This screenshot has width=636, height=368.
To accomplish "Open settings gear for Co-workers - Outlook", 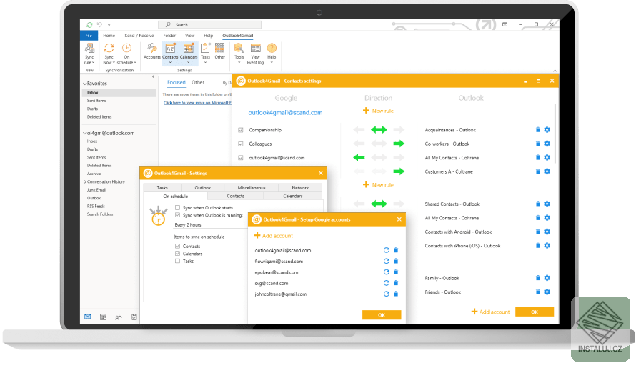I will point(547,144).
